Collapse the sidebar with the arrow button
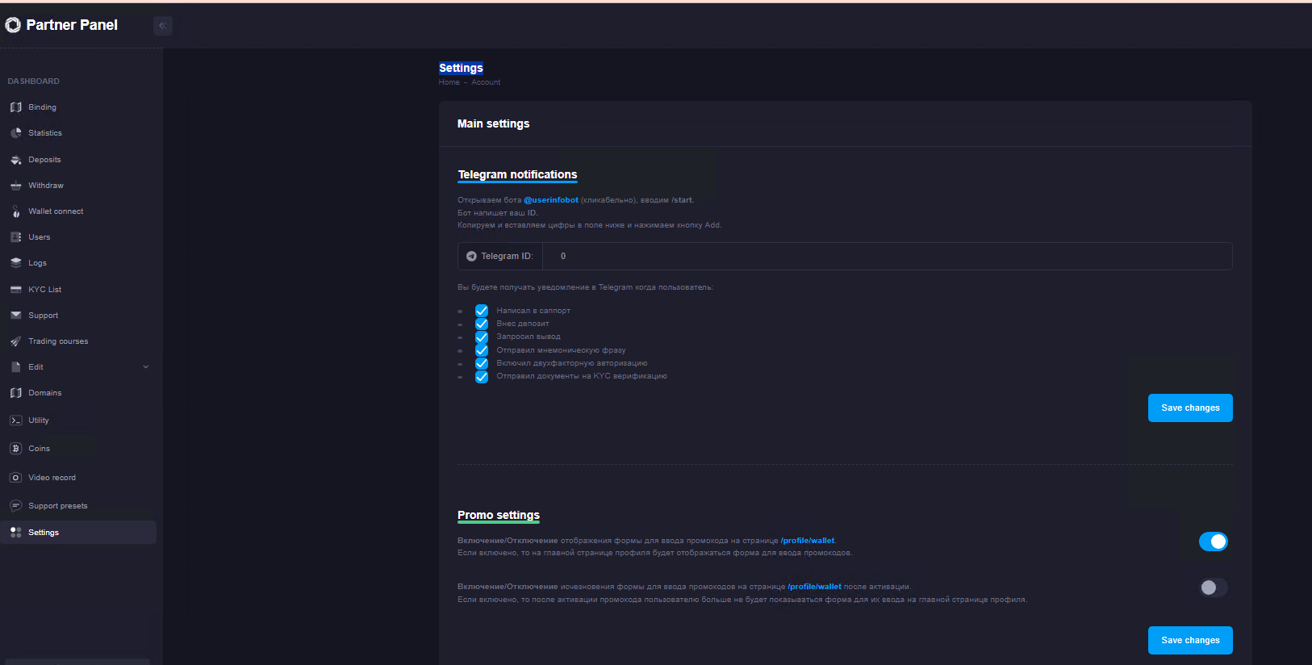Image resolution: width=1312 pixels, height=665 pixels. coord(162,26)
